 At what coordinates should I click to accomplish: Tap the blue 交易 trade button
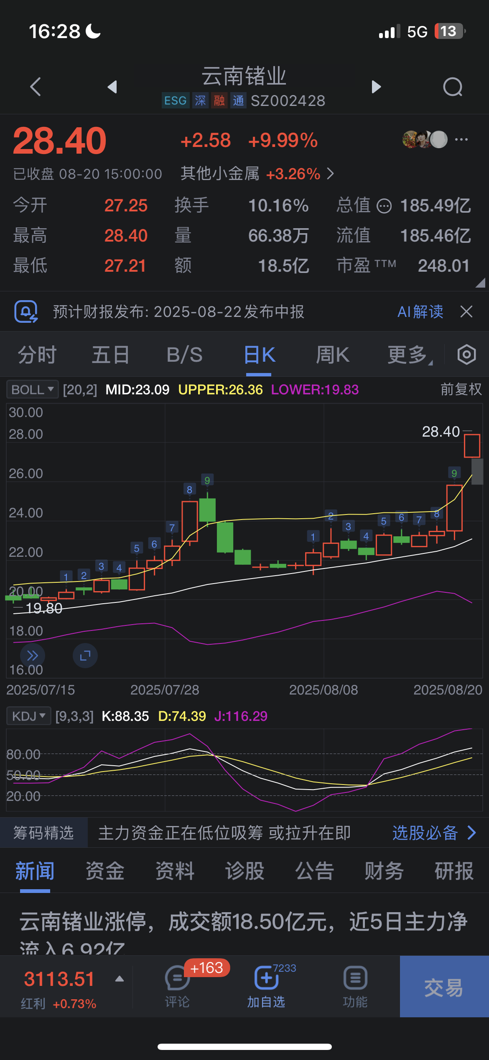click(x=444, y=986)
